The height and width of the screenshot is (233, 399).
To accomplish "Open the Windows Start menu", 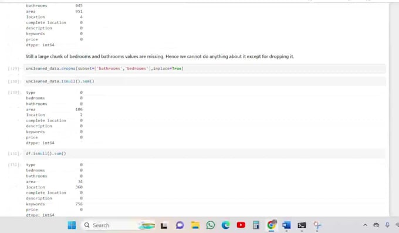I will (x=72, y=225).
